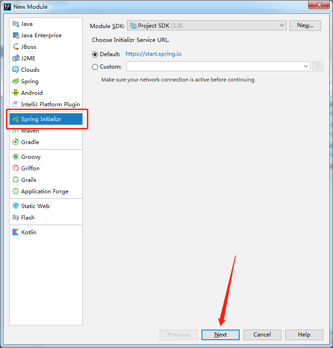Select "Static Web" list entry text
Image resolution: width=333 pixels, height=348 pixels.
pos(35,206)
